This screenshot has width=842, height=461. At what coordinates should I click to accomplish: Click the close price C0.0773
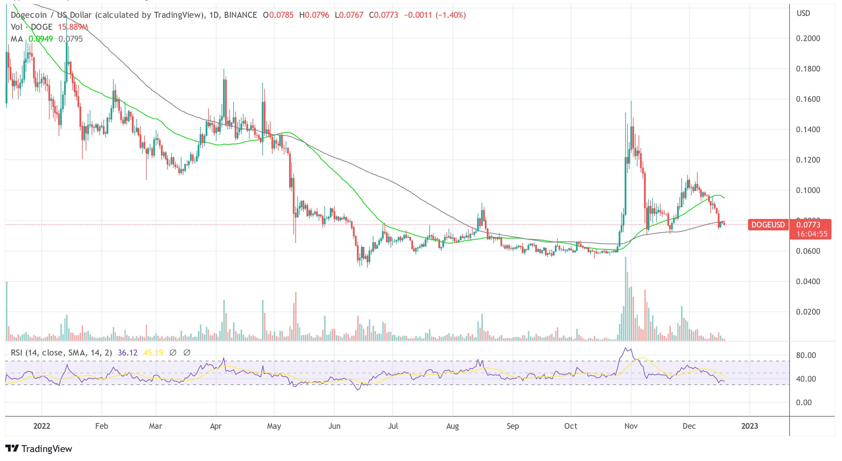(x=384, y=15)
